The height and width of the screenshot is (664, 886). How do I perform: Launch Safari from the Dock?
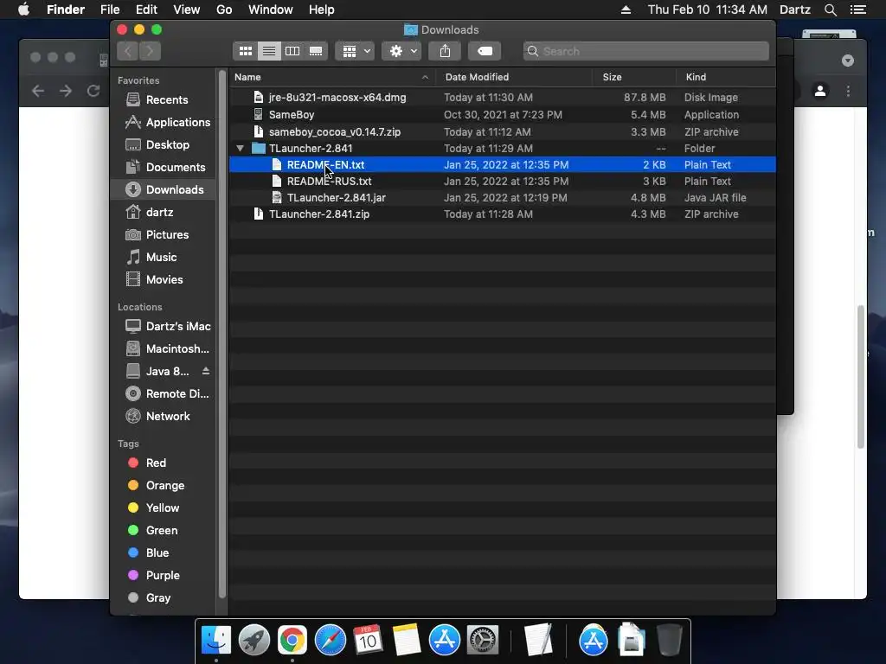click(330, 641)
